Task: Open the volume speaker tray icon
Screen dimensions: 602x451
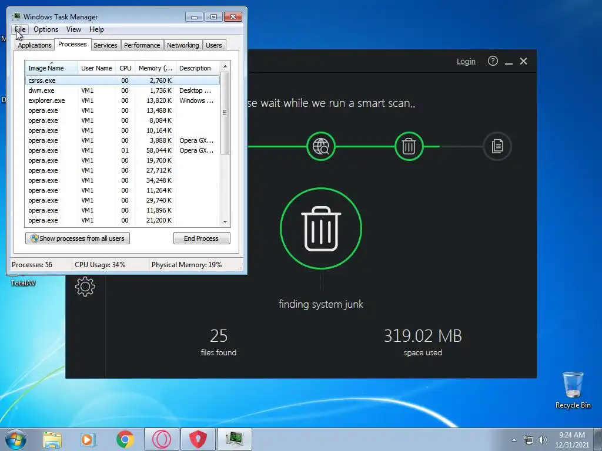Action: point(543,440)
